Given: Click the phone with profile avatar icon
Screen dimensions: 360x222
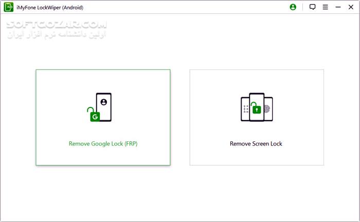Looking at the screenshot, I should click(104, 107).
